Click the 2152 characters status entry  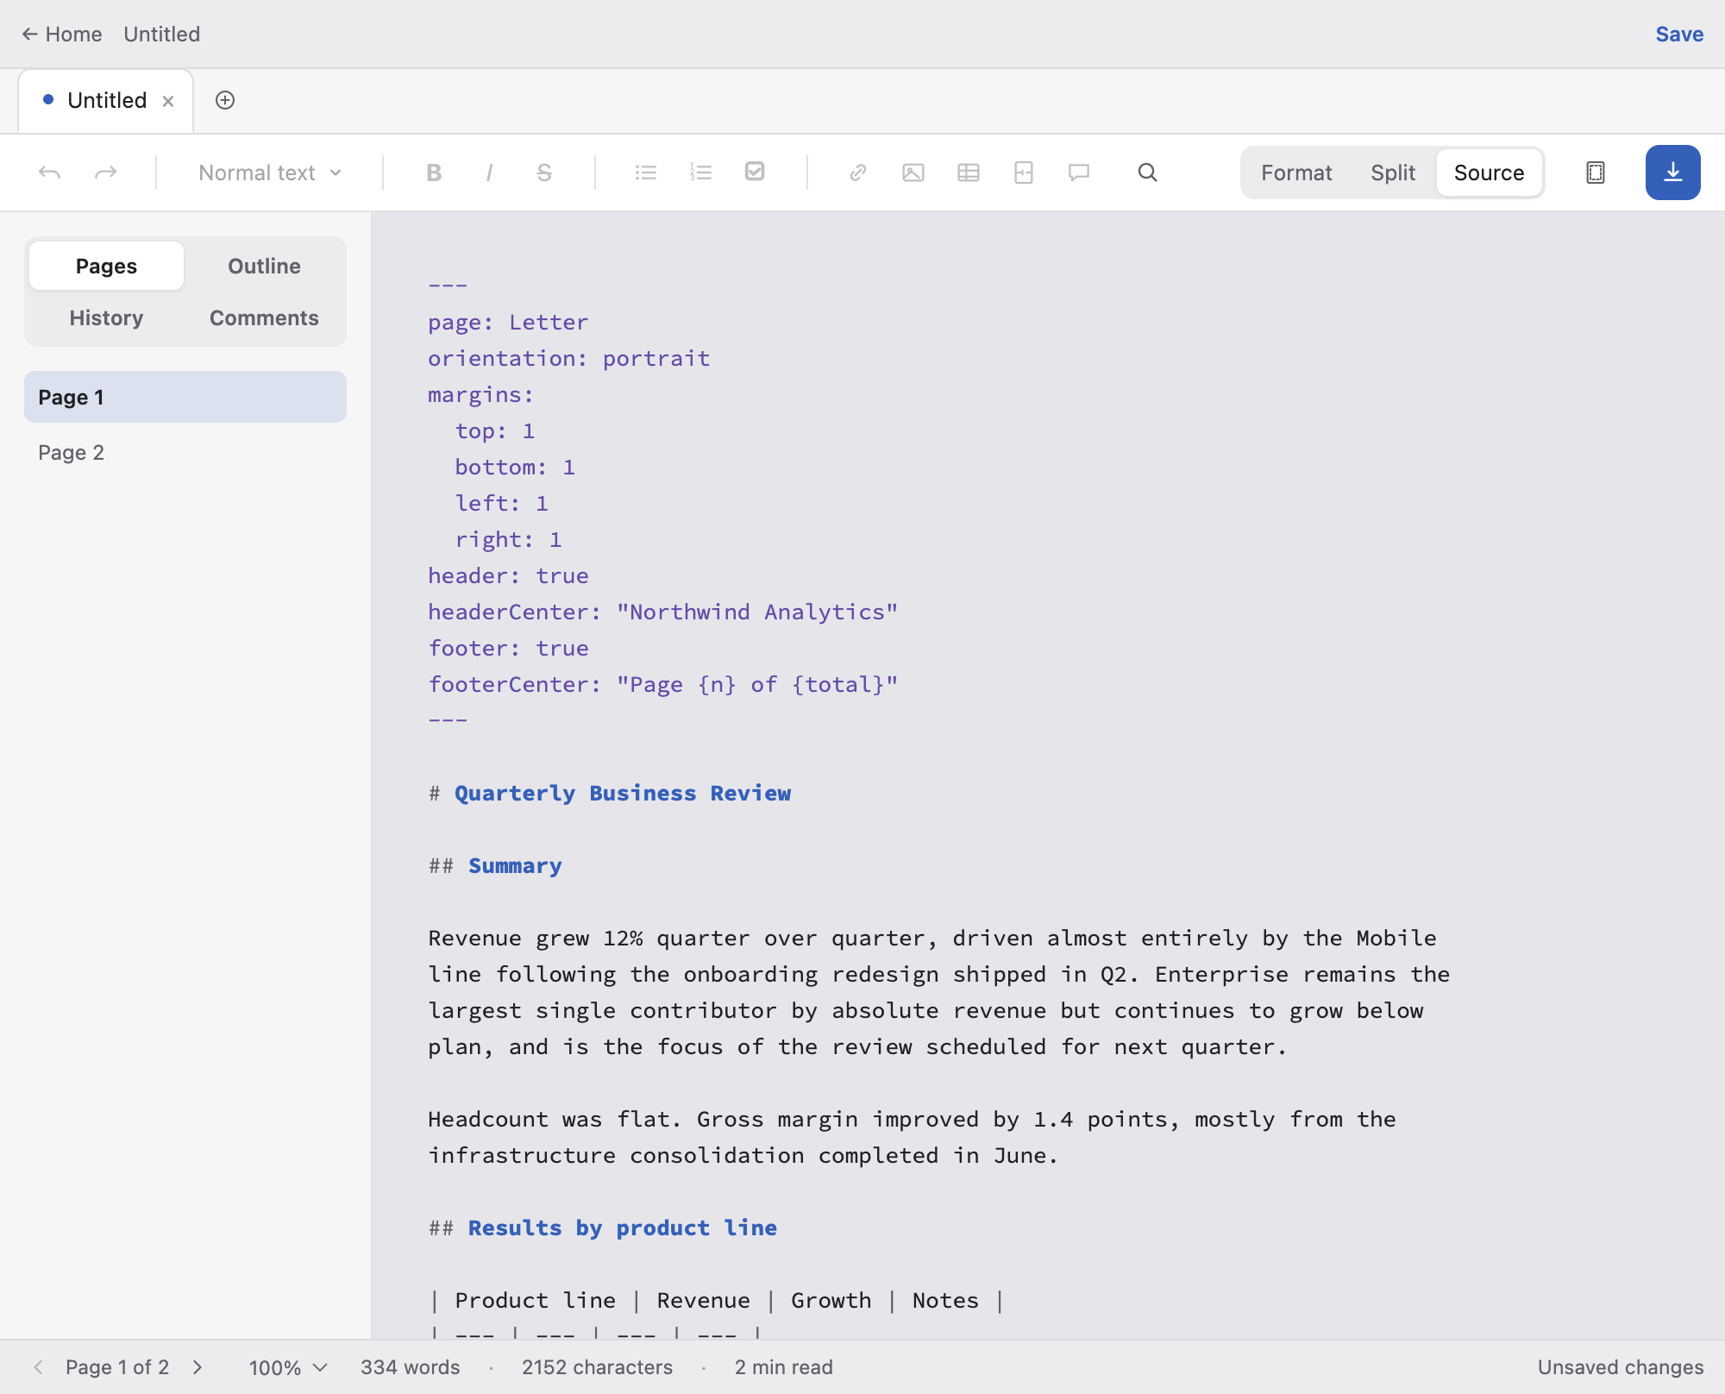597,1367
